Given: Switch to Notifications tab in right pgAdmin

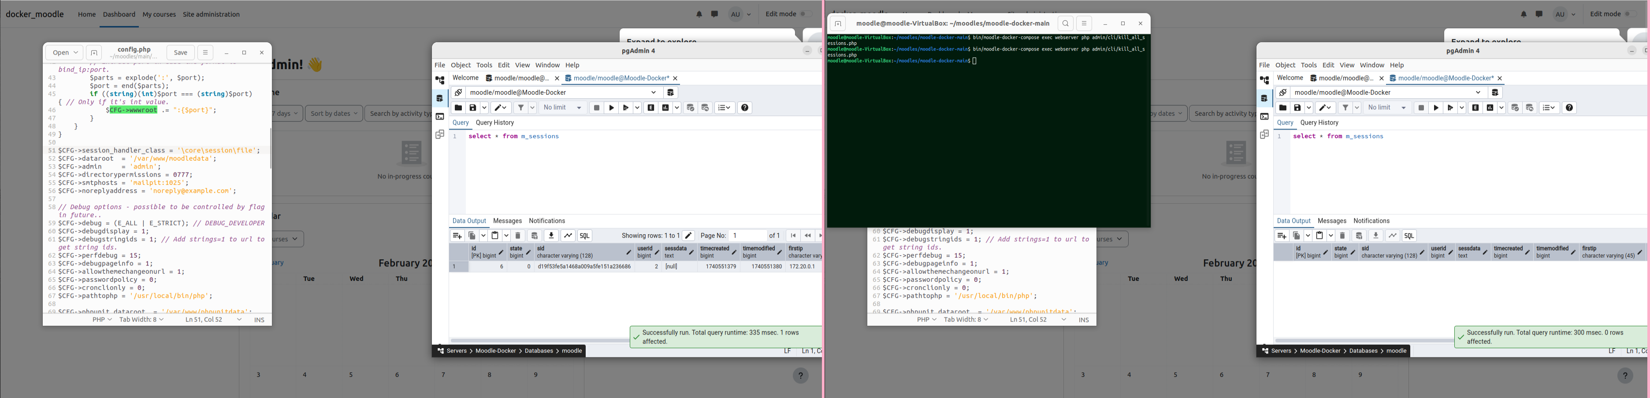Looking at the screenshot, I should [1371, 221].
